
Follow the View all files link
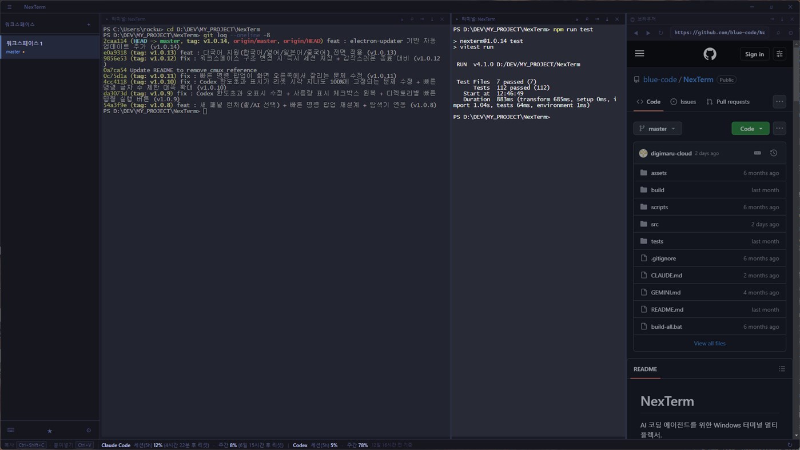tap(710, 344)
